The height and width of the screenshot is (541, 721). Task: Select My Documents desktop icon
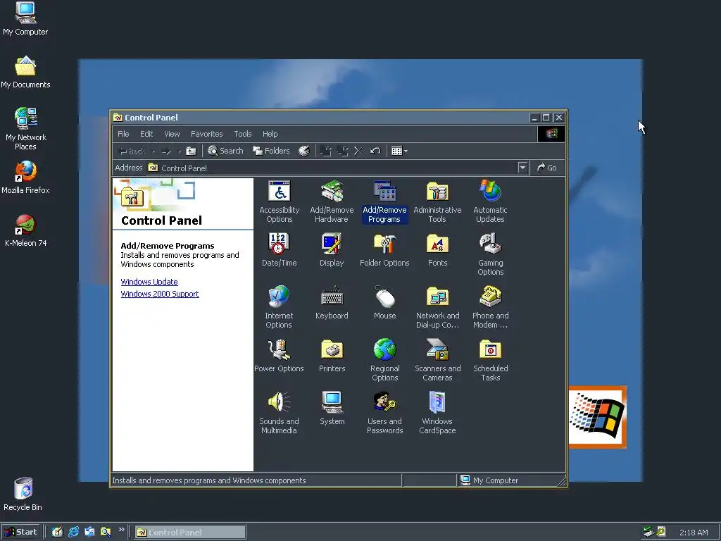[25, 73]
